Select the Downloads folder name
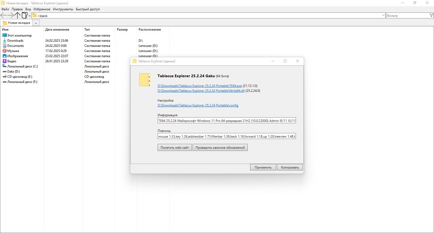Screen dimensions: 434x233 pos(15,41)
